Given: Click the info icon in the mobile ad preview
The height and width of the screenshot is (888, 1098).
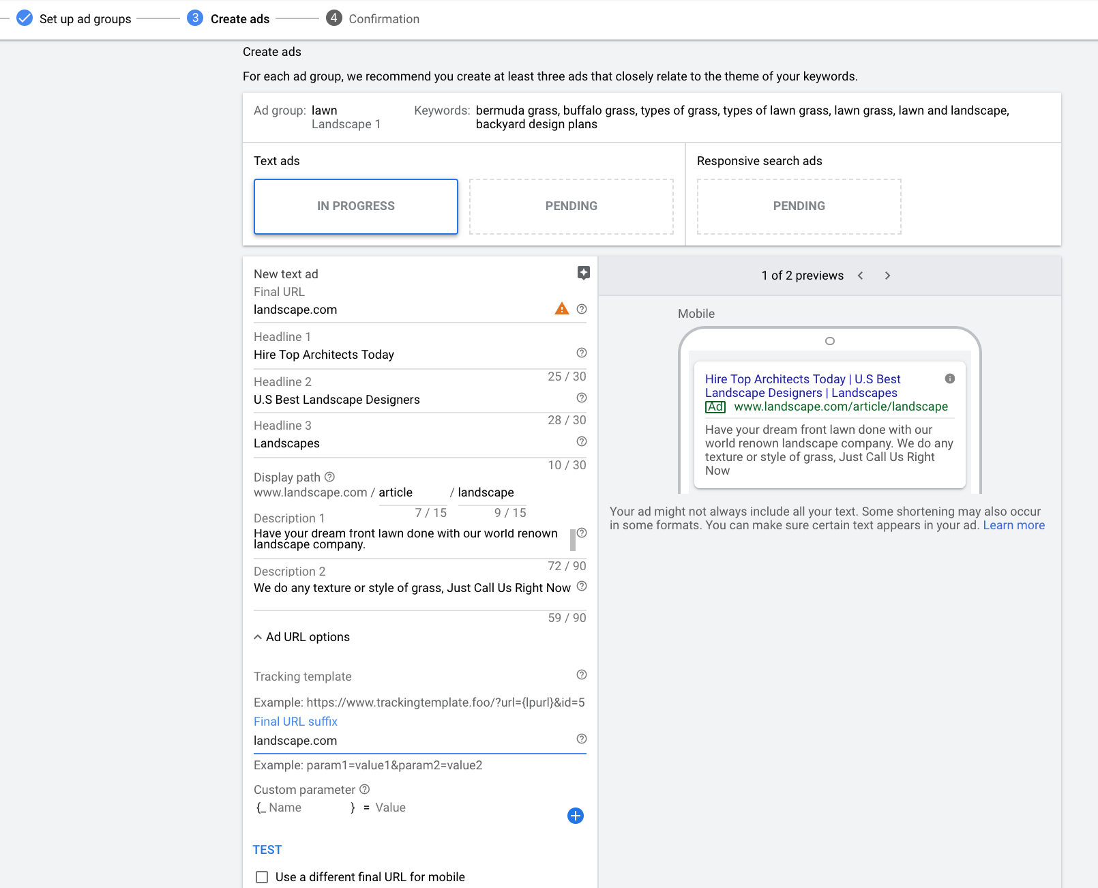Looking at the screenshot, I should (949, 379).
